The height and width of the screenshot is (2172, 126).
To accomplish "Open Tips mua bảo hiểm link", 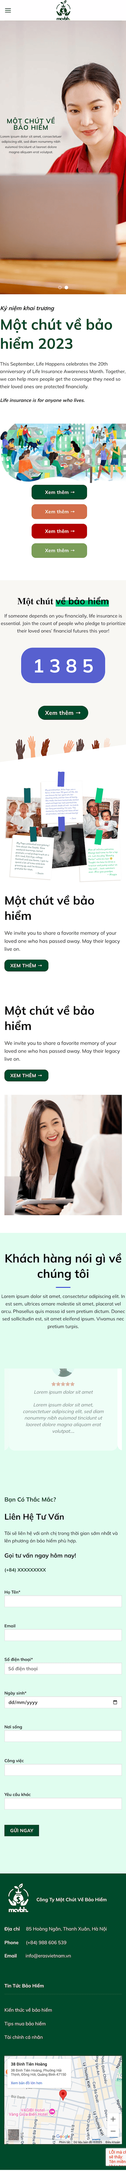I will point(25,2023).
